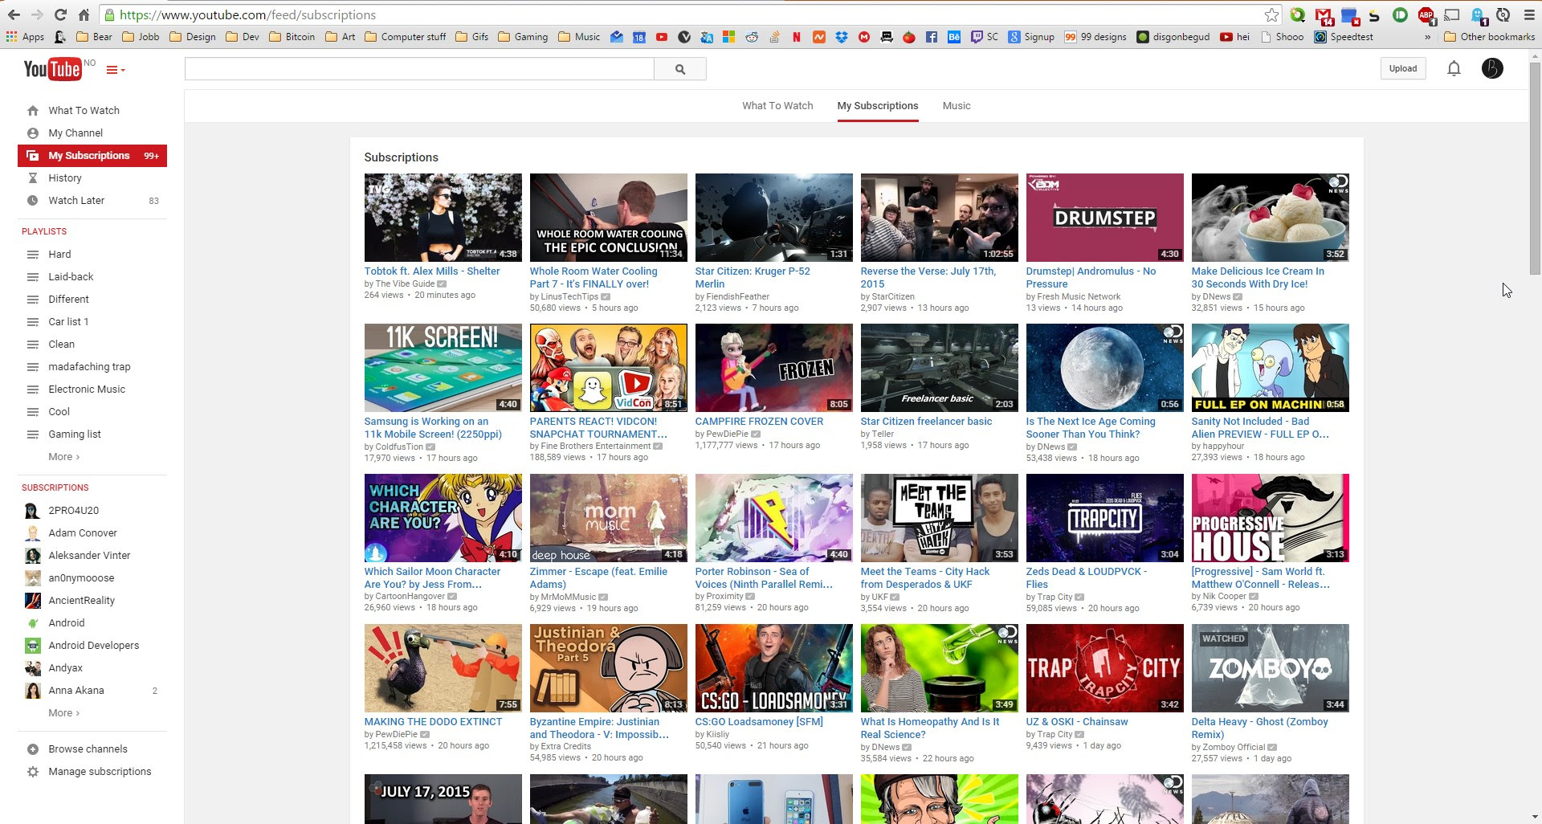Viewport: 1542px width, 824px height.
Task: Click the page vertical scrollbar thumb
Action: tap(1535, 169)
